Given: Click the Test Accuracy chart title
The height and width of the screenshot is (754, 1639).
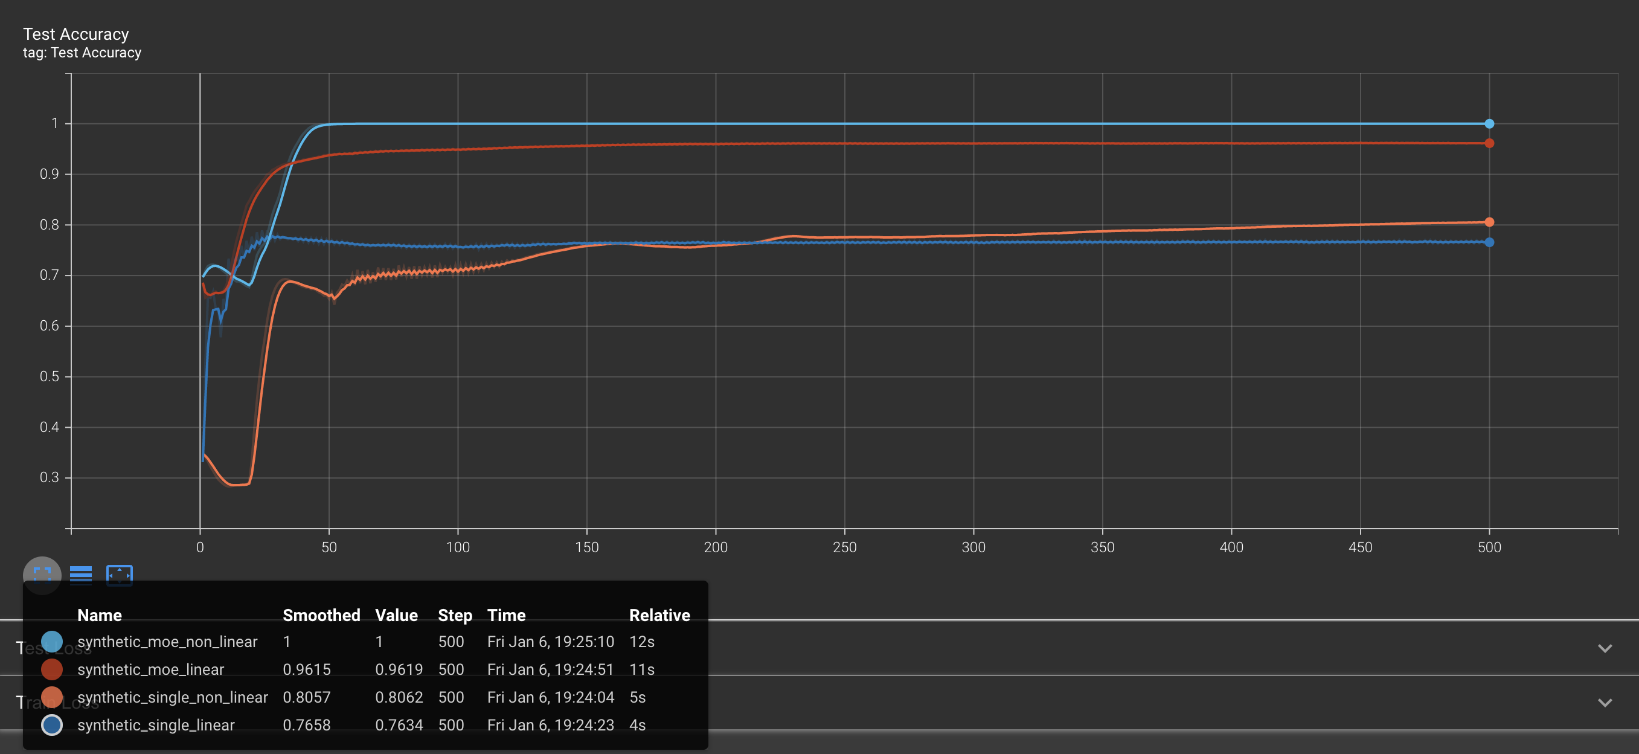Looking at the screenshot, I should (x=75, y=34).
